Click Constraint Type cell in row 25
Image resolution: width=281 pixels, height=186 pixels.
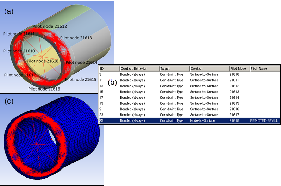click(171, 120)
